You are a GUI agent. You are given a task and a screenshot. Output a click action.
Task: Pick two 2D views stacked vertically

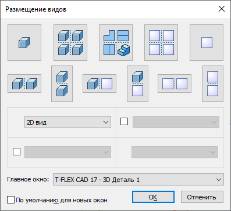[212, 83]
